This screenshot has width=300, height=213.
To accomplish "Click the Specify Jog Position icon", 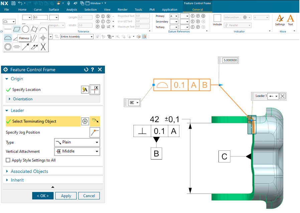I will [x=95, y=132].
